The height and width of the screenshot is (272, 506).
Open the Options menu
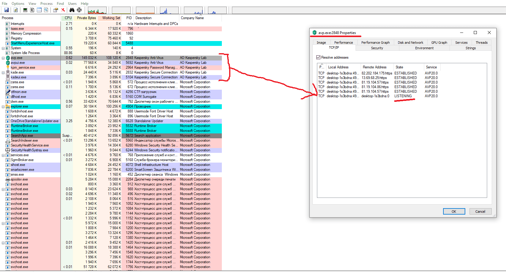tap(18, 4)
